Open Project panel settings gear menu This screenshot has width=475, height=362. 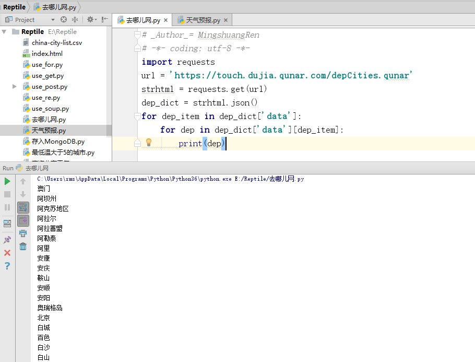[91, 19]
